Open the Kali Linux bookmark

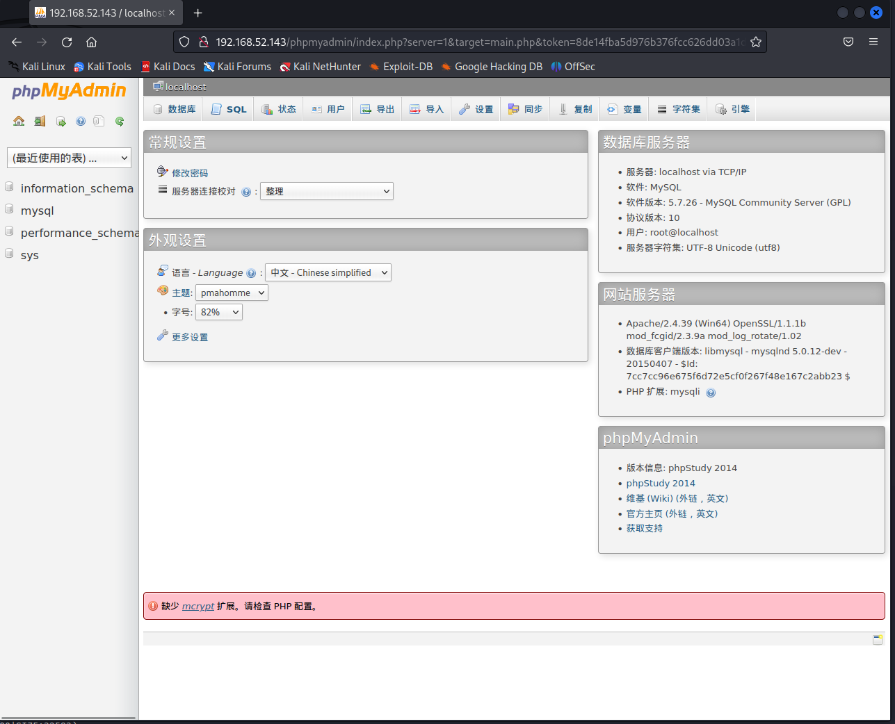pyautogui.click(x=37, y=67)
